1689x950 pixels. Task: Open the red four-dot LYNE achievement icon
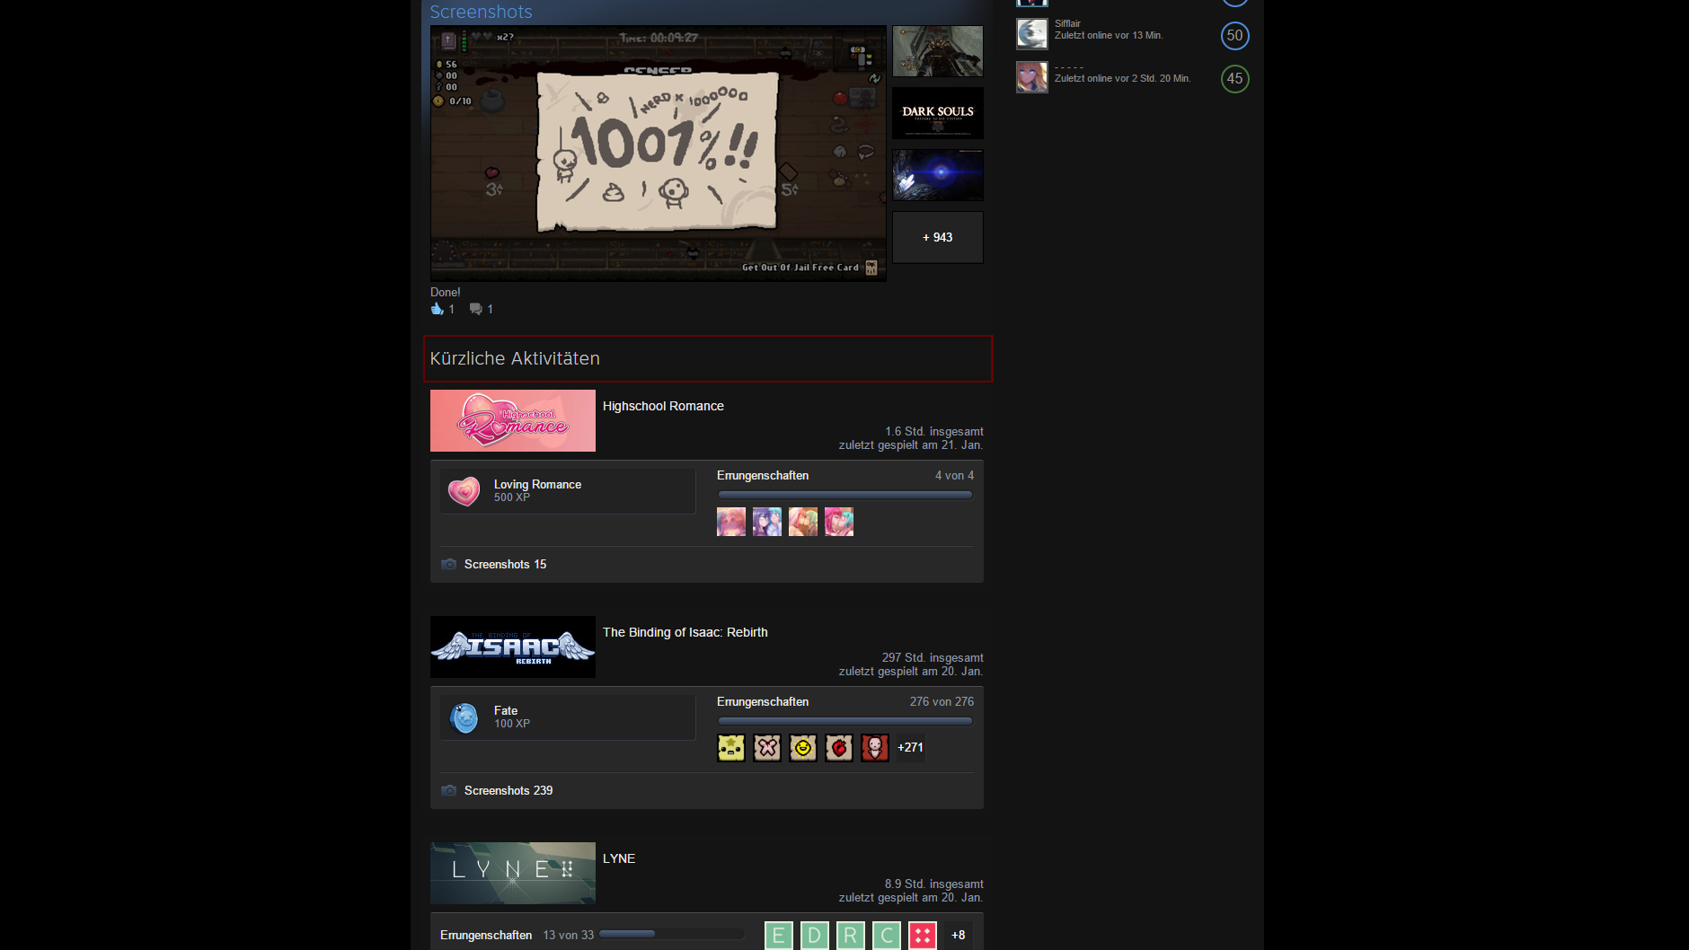pos(923,936)
